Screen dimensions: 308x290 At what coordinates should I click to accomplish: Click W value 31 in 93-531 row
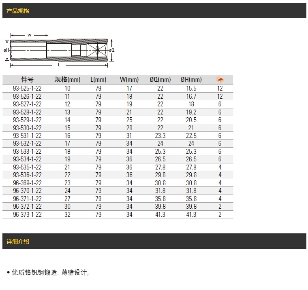point(129,135)
